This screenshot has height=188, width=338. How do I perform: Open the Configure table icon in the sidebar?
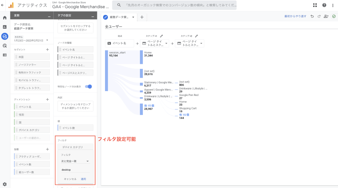[x=5, y=55]
